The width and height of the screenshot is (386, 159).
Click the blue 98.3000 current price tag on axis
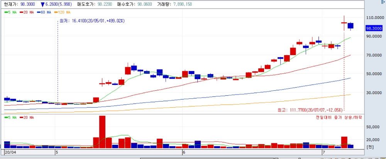click(374, 28)
